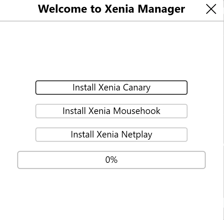Choose the Mousehook variant to install
The image size is (224, 220).
111,111
